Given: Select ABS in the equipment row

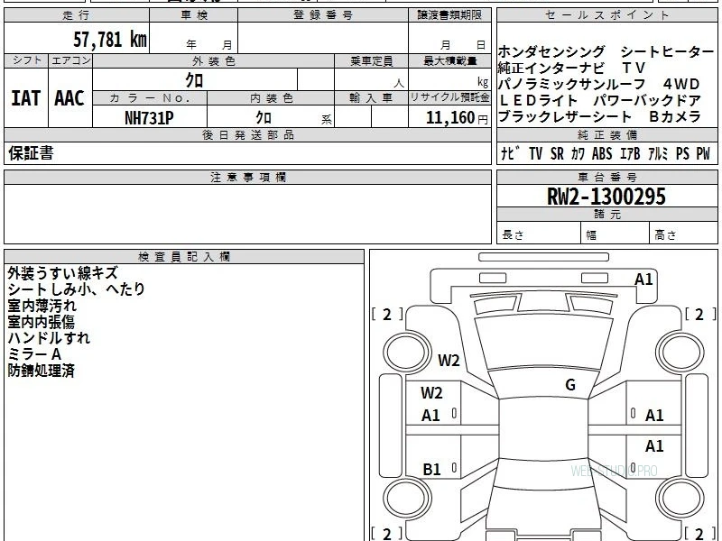Looking at the screenshot, I should point(602,153).
